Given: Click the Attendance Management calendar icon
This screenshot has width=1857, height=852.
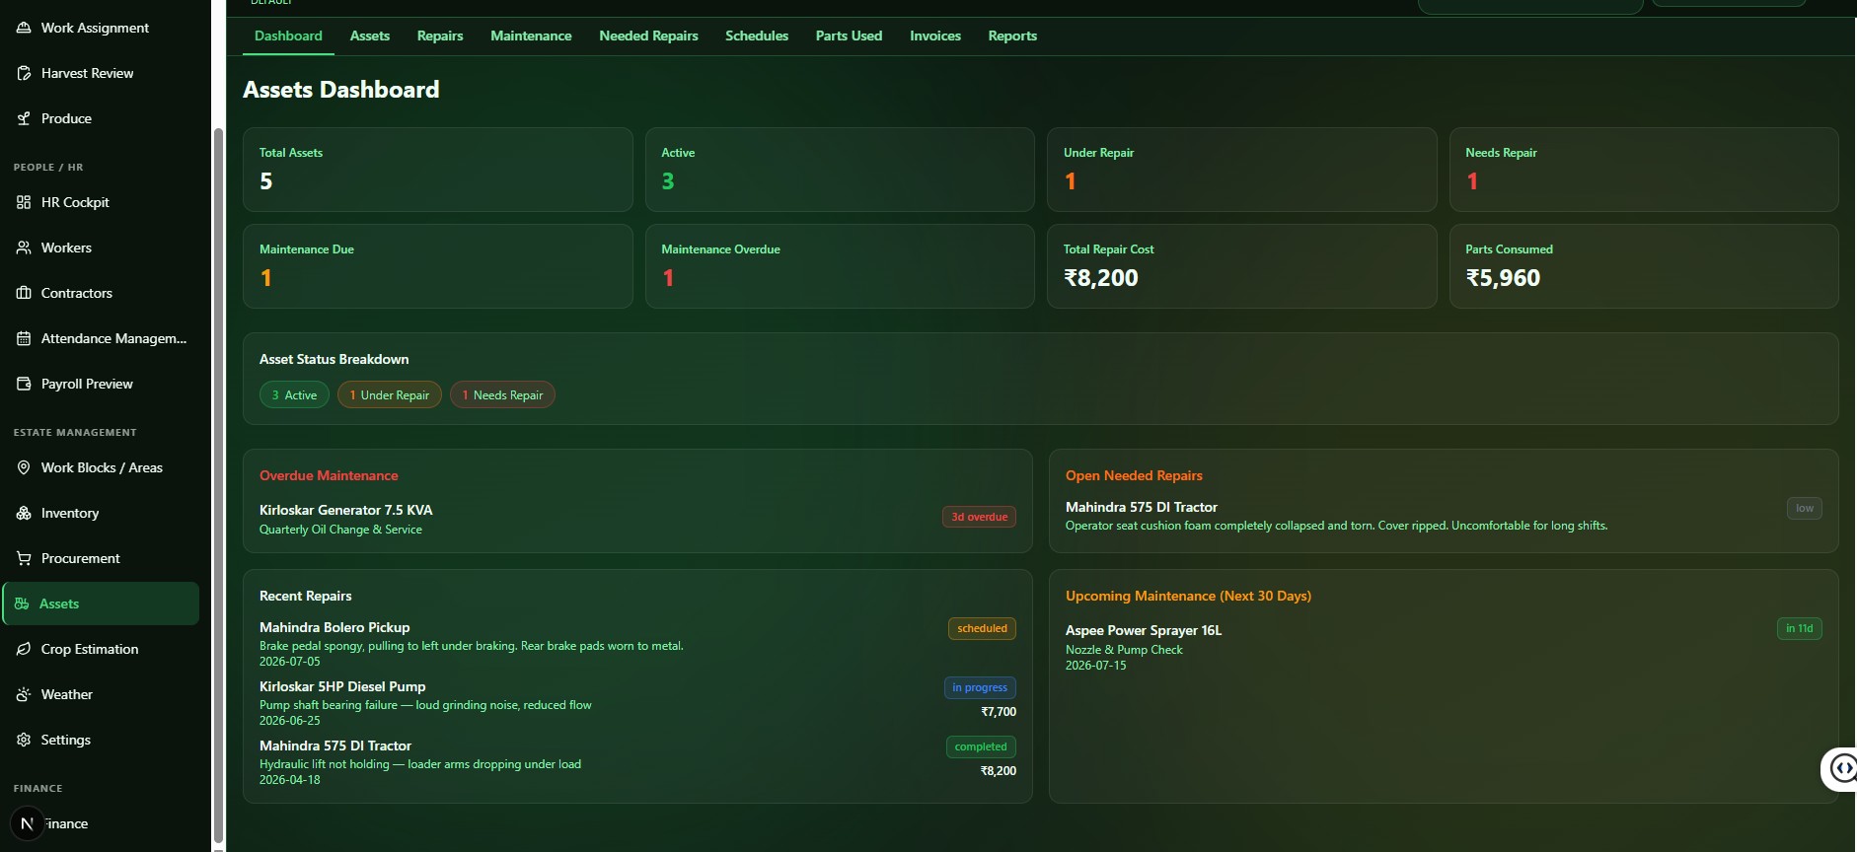Looking at the screenshot, I should 24,338.
